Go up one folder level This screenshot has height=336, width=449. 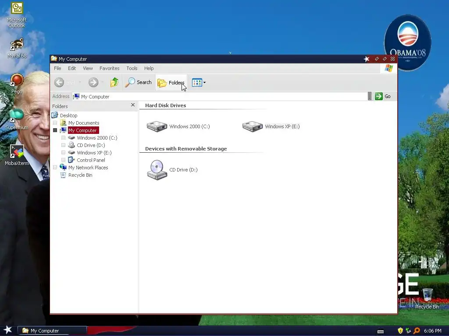[x=114, y=82]
